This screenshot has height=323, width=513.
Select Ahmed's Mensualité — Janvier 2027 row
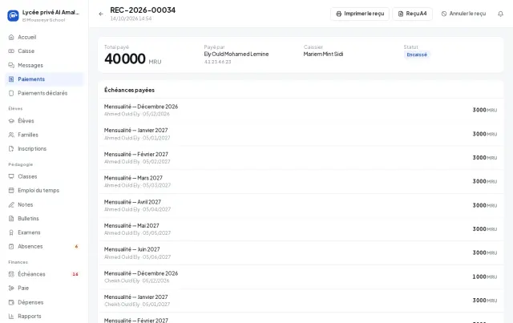click(x=301, y=134)
